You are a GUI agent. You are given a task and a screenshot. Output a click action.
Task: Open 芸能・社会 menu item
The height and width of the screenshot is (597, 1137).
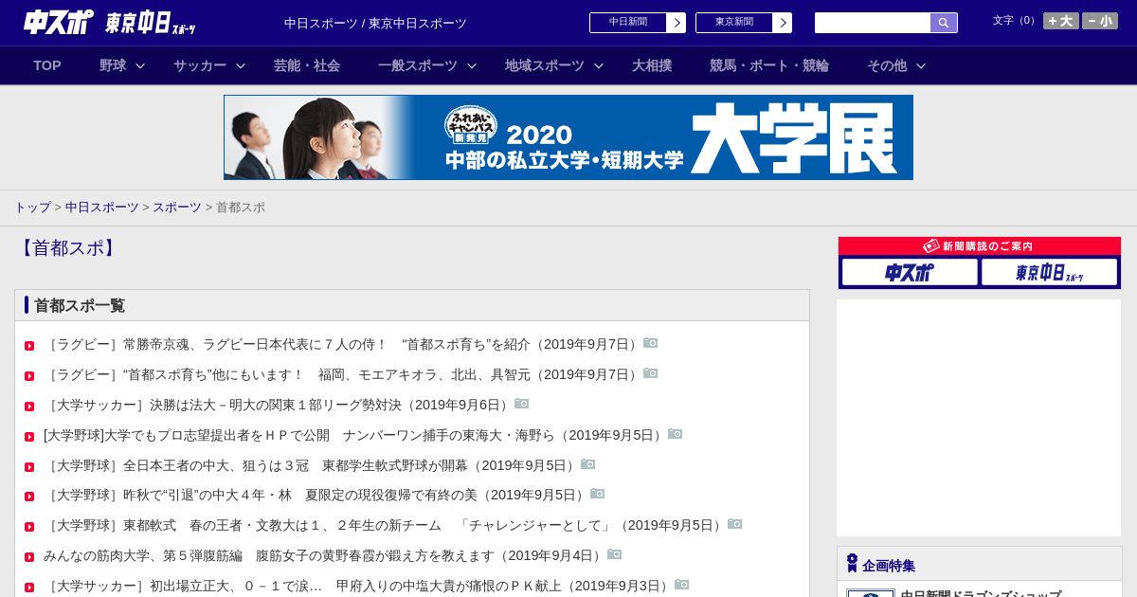307,65
